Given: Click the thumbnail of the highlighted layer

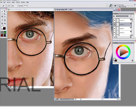Looking at the screenshot, I should point(118,24).
